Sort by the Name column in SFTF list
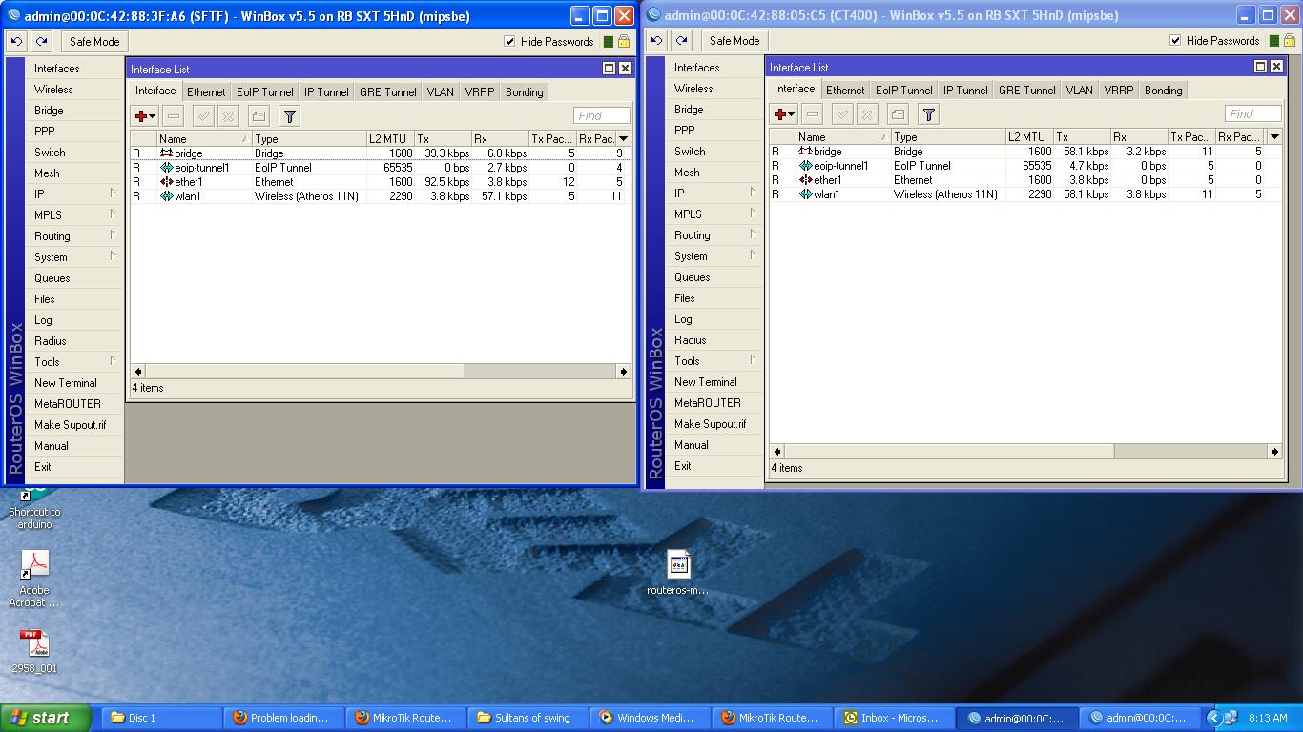The height and width of the screenshot is (732, 1303). (203, 139)
